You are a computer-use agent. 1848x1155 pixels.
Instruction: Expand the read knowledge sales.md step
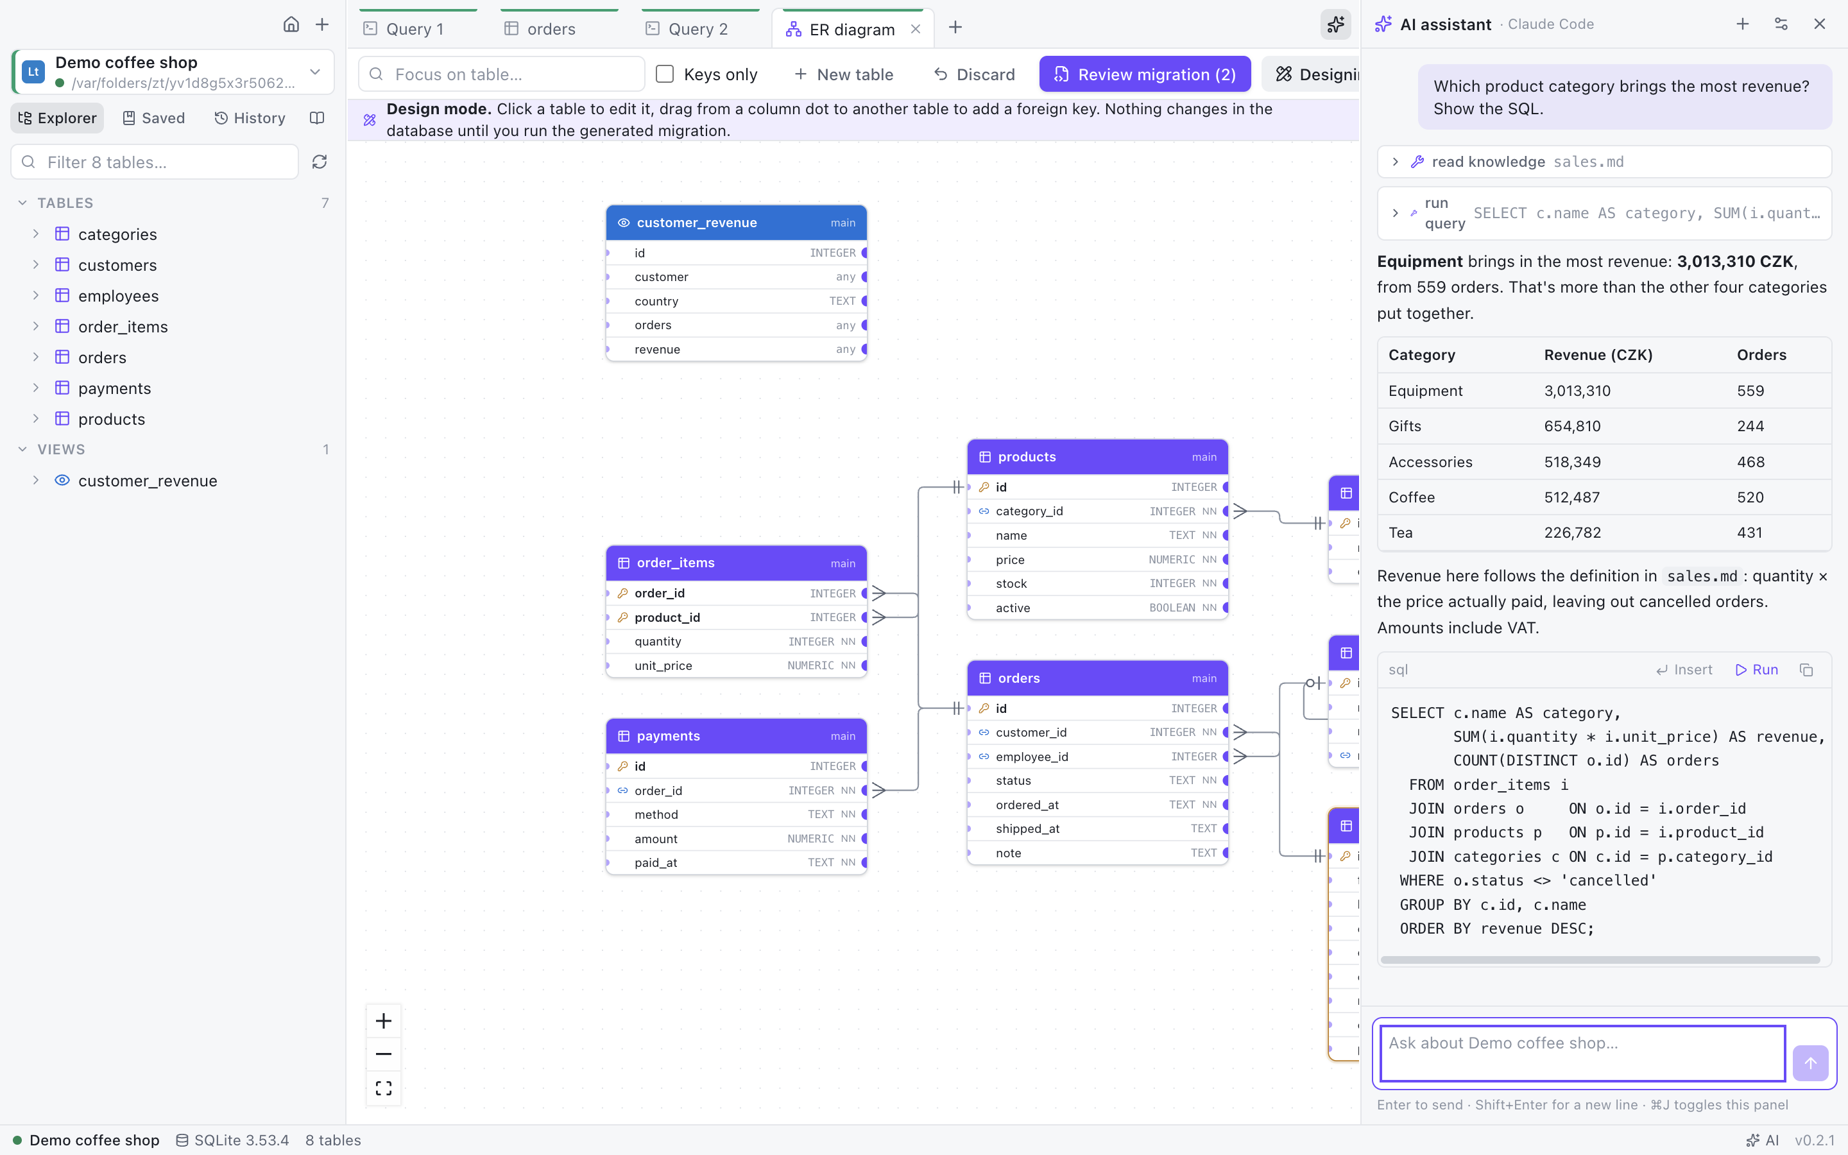[1604, 162]
